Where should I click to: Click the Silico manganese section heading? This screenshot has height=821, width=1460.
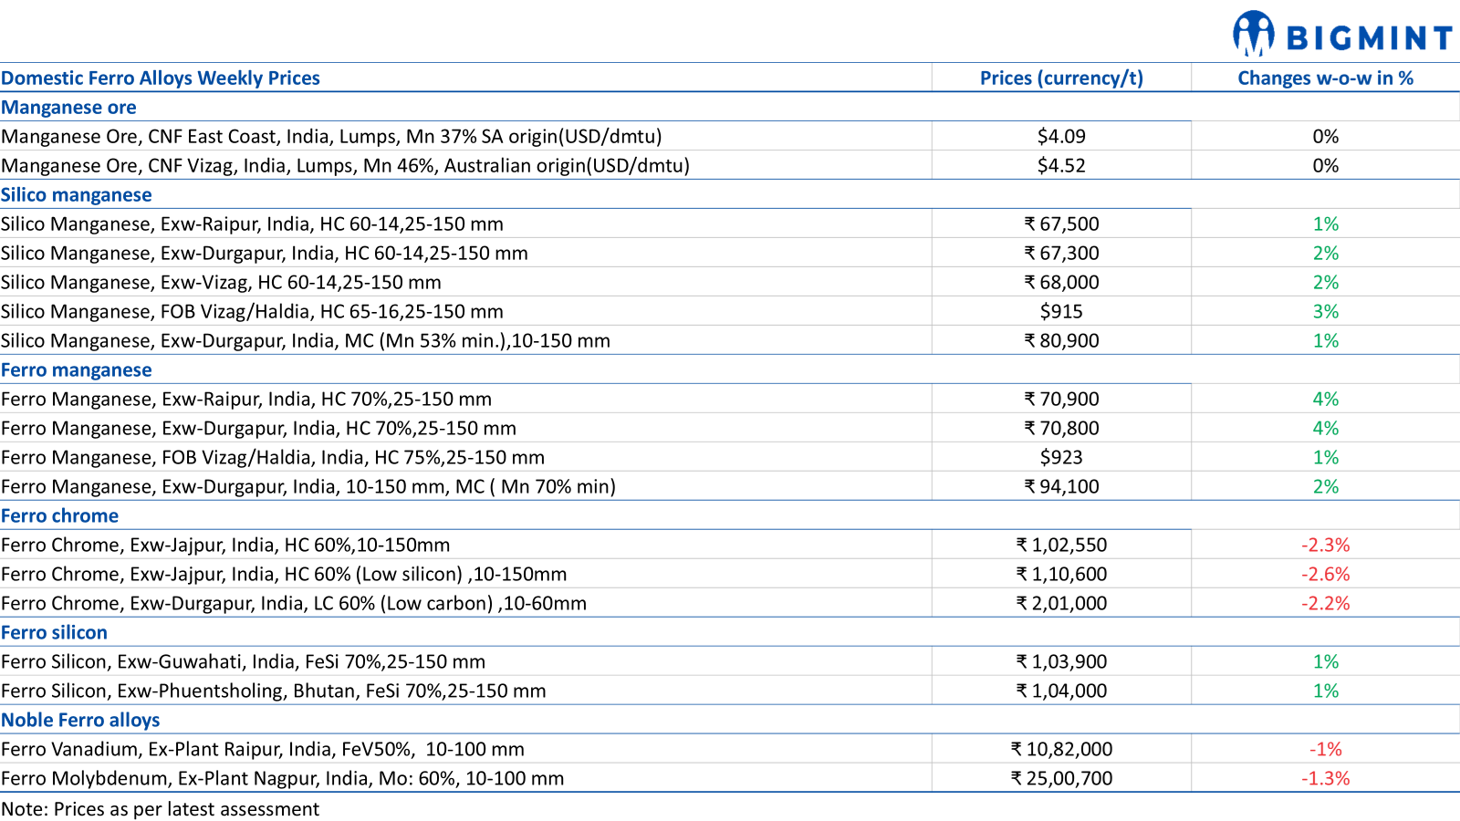77,195
